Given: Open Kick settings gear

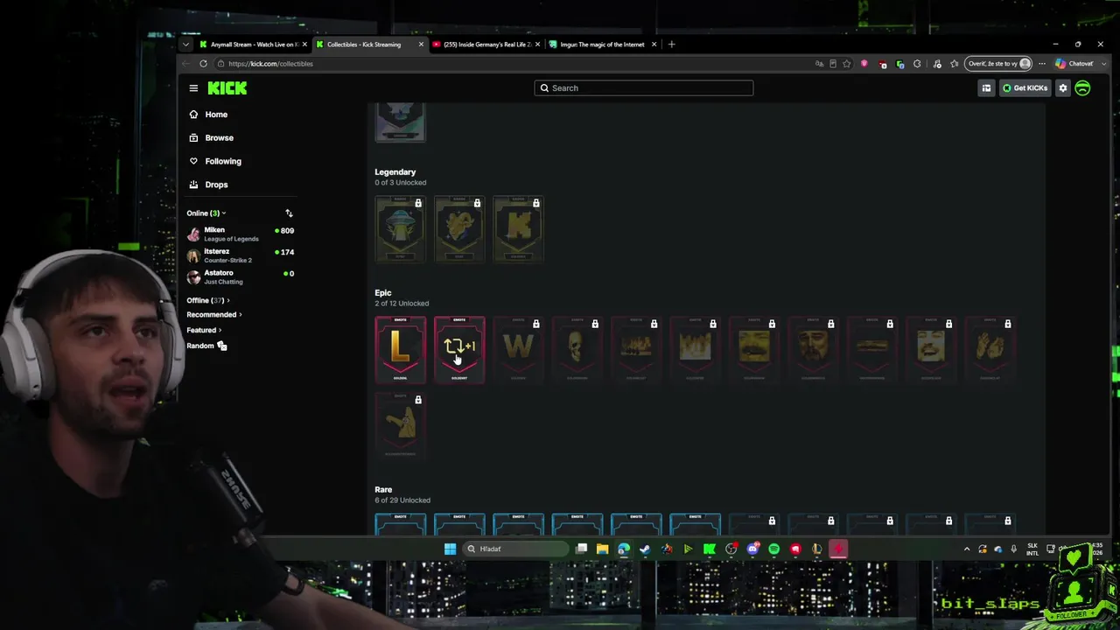Looking at the screenshot, I should click(x=1063, y=87).
